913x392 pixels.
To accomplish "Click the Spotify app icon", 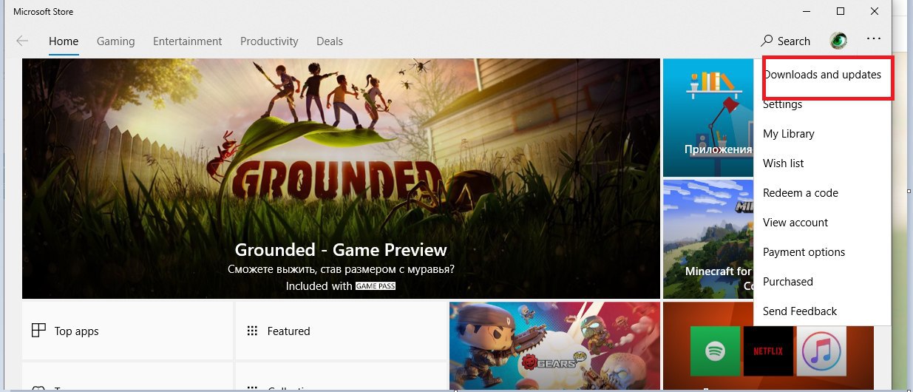I will [x=715, y=351].
